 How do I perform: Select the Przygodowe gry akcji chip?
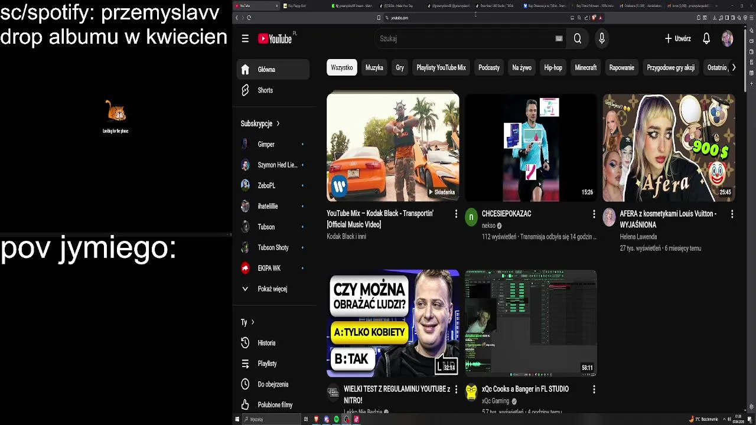(671, 67)
